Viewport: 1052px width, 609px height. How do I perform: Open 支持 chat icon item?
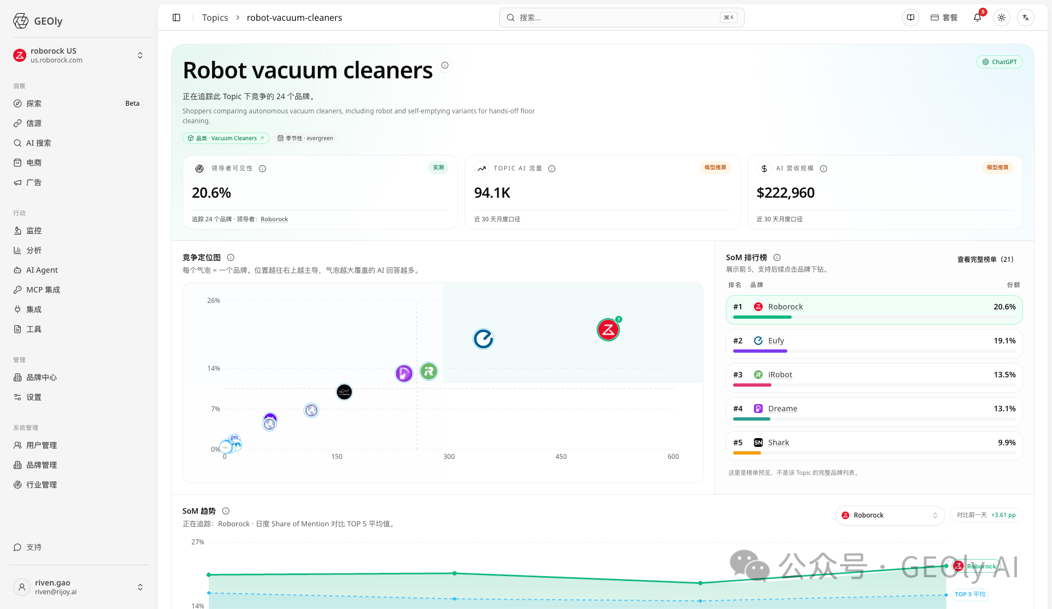(79, 547)
